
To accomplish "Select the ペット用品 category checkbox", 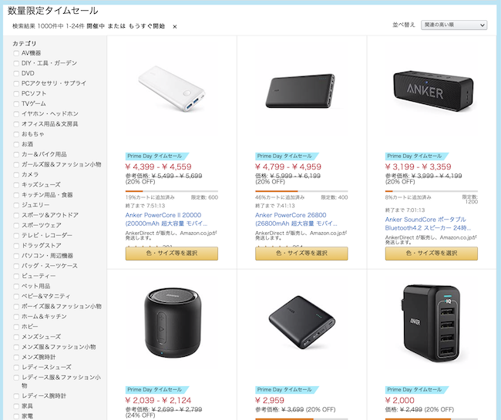I will point(16,286).
